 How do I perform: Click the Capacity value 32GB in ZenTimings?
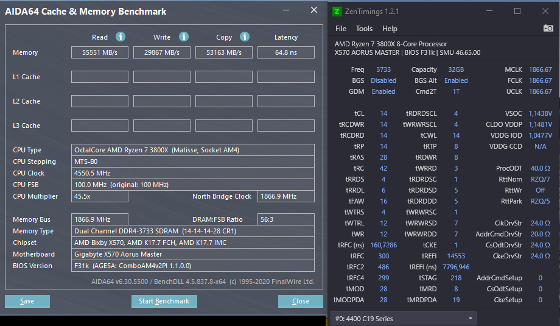456,69
